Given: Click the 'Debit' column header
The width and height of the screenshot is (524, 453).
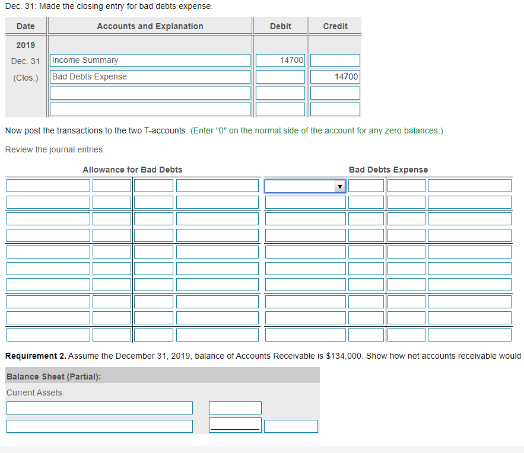Looking at the screenshot, I should tap(281, 26).
